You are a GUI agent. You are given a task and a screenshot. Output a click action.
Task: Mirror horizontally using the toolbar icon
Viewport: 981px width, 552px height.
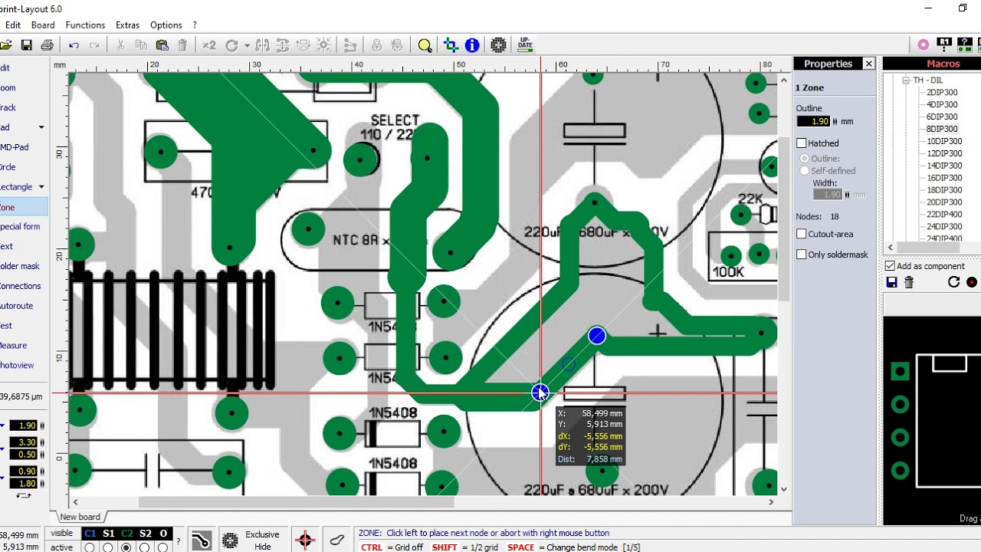(262, 45)
